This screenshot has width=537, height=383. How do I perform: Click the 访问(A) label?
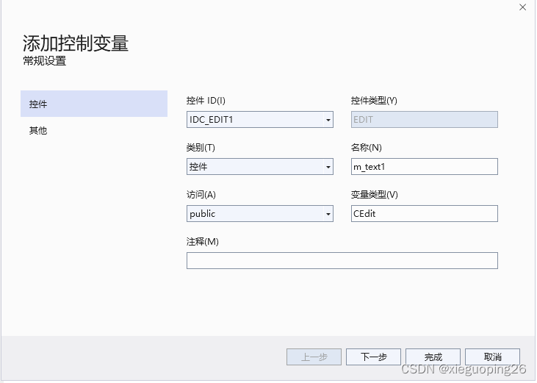(201, 194)
